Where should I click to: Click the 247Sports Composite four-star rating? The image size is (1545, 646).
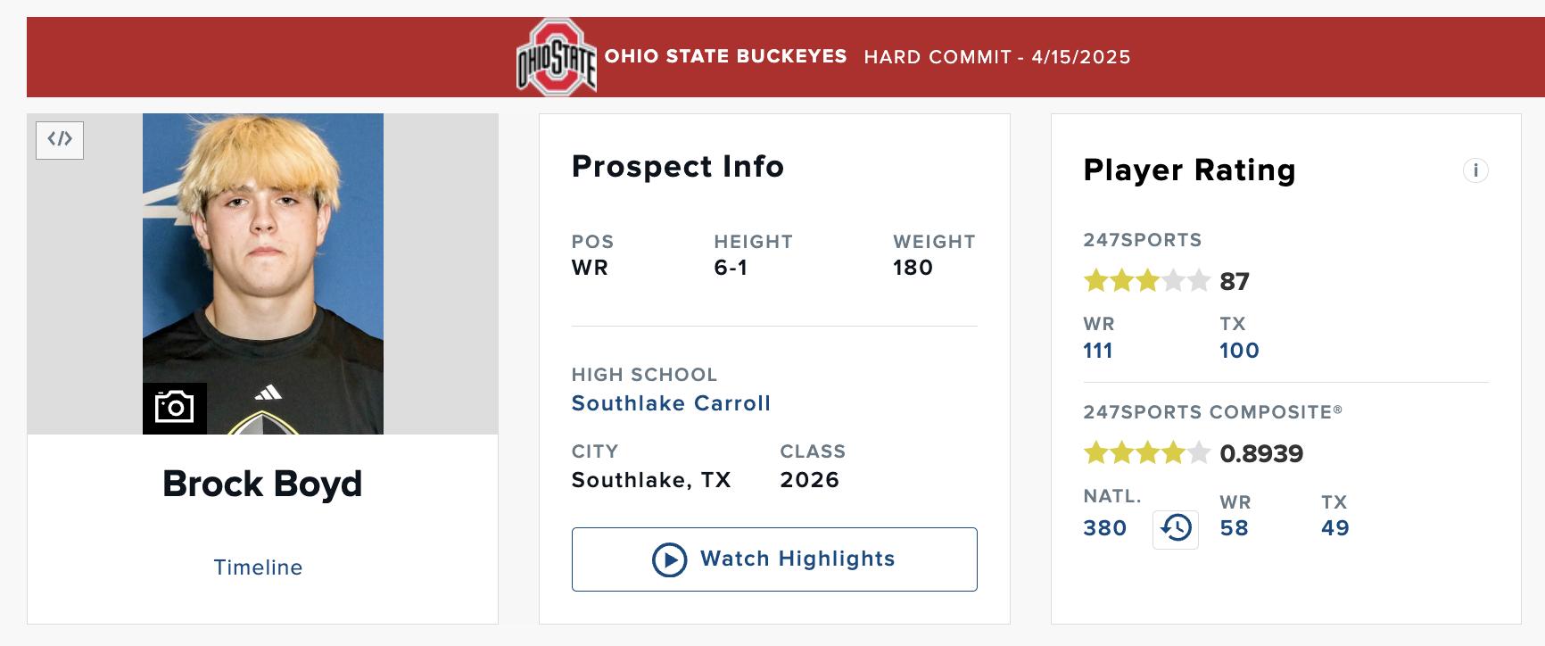[x=1146, y=453]
